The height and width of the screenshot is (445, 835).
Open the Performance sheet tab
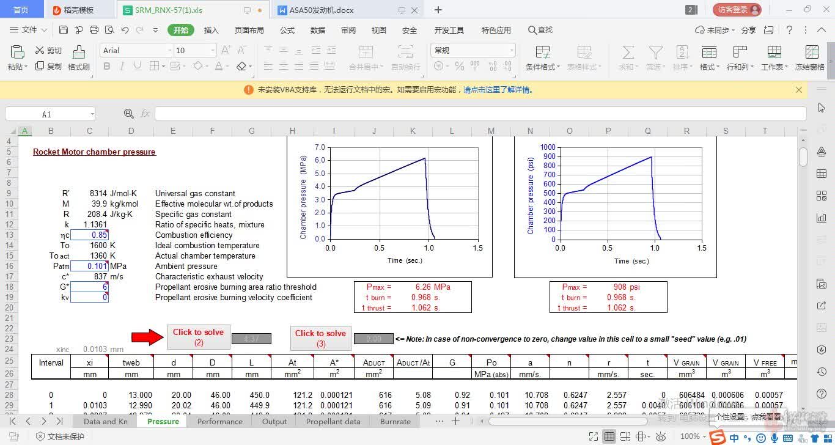click(219, 421)
